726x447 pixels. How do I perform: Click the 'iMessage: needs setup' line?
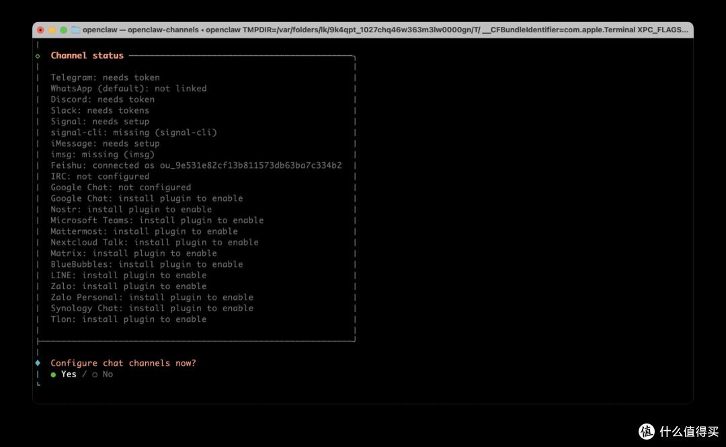point(105,144)
